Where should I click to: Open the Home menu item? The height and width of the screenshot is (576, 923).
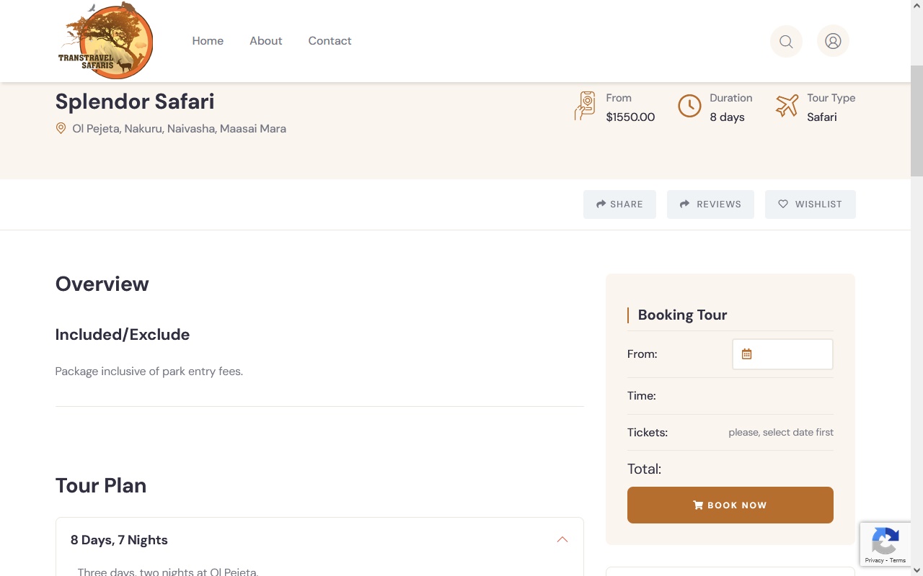(208, 41)
